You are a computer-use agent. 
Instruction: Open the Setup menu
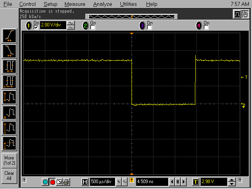pos(50,4)
